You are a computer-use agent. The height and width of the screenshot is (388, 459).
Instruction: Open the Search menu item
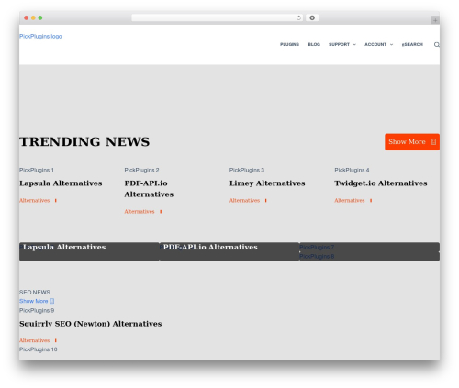412,45
